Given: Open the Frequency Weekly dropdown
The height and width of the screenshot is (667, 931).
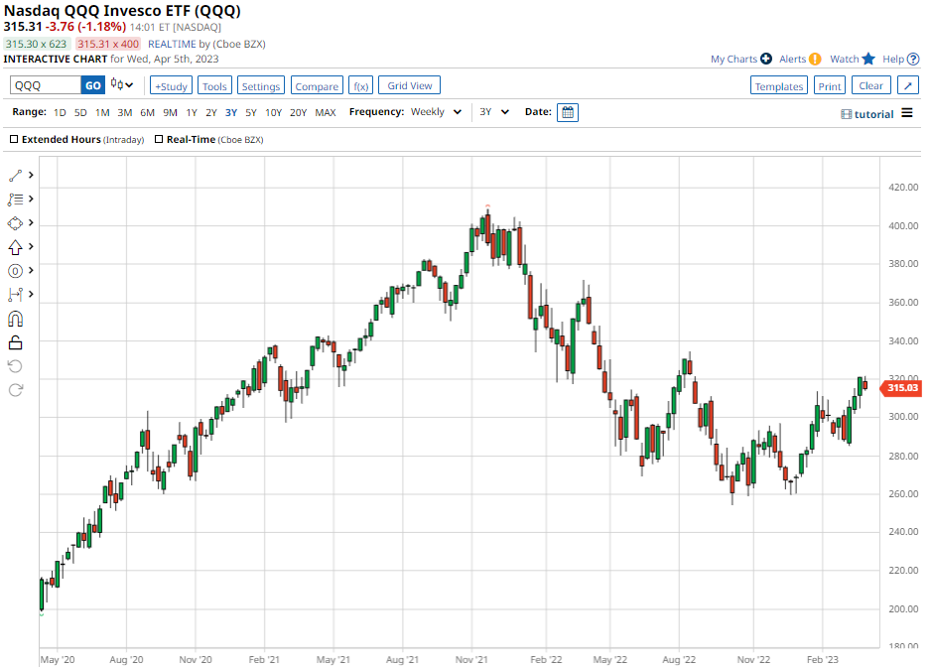Looking at the screenshot, I should [x=436, y=111].
